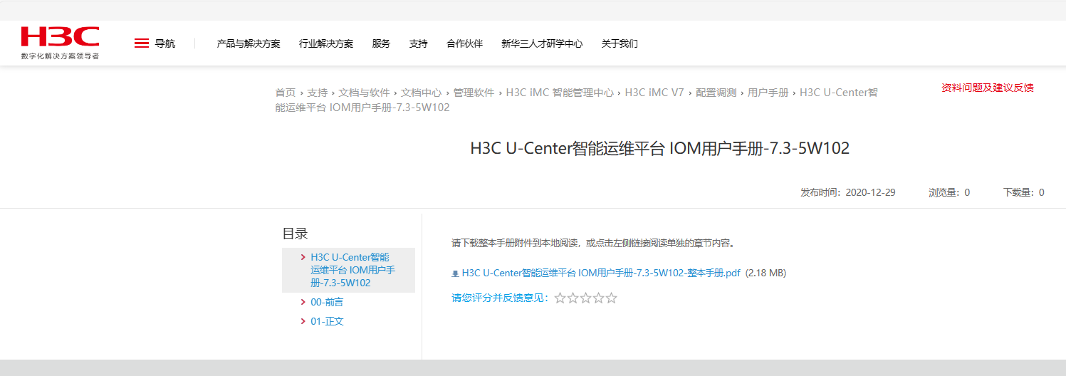Open the 新华三人才研学中心 menu

(x=542, y=43)
